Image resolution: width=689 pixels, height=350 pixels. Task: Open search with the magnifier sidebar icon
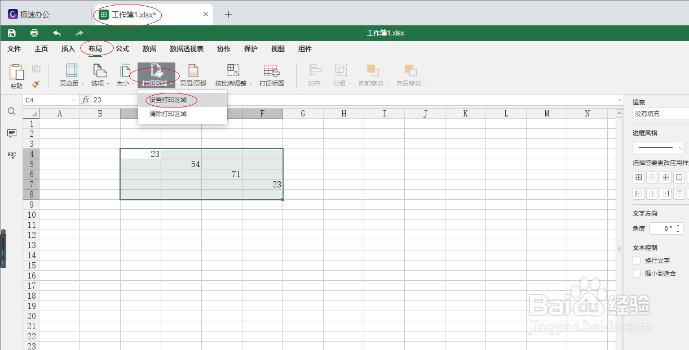pos(11,111)
